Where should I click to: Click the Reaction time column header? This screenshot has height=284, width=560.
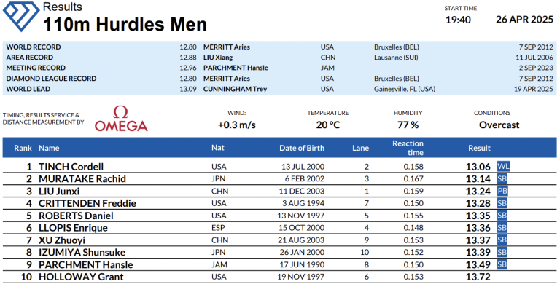click(x=408, y=148)
